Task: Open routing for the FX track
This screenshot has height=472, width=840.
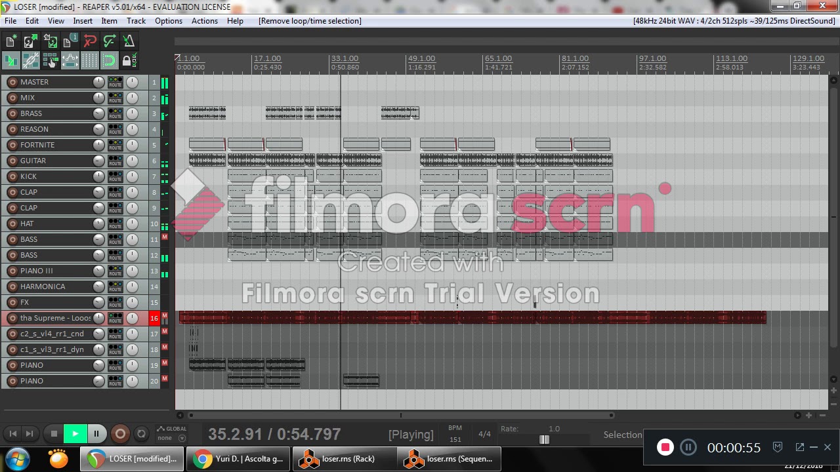Action: click(115, 302)
